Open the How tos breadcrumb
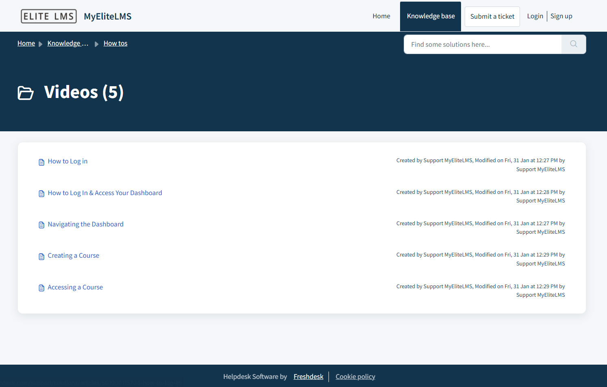The width and height of the screenshot is (607, 387). 115,43
